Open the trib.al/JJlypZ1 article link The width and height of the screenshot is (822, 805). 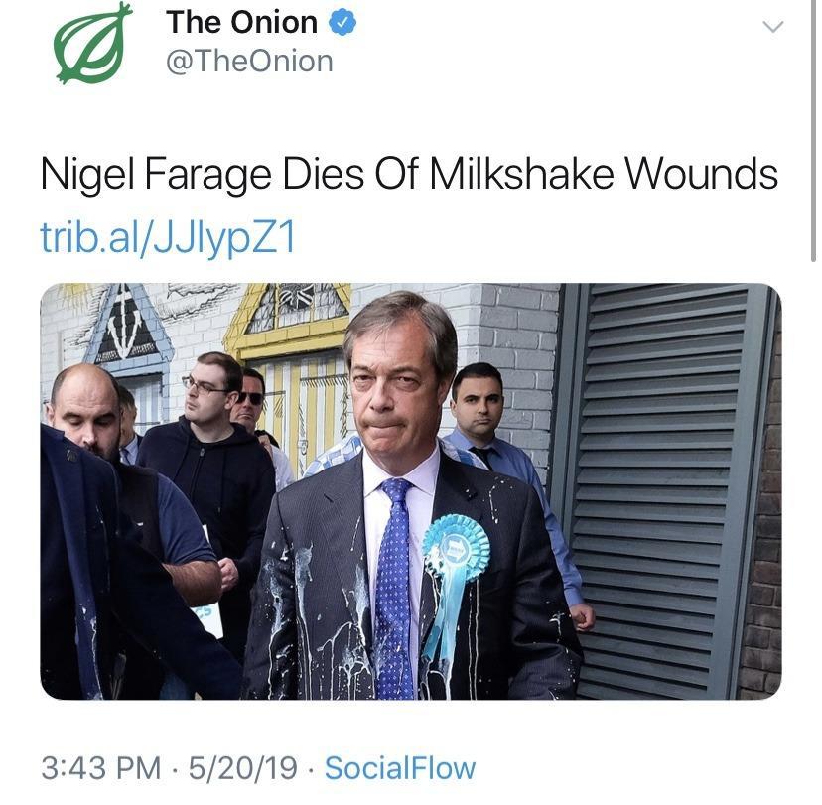pyautogui.click(x=167, y=238)
